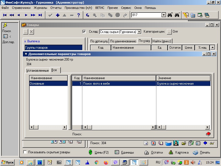Click the glasses view icon
The height and width of the screenshot is (166, 221).
click(x=212, y=143)
